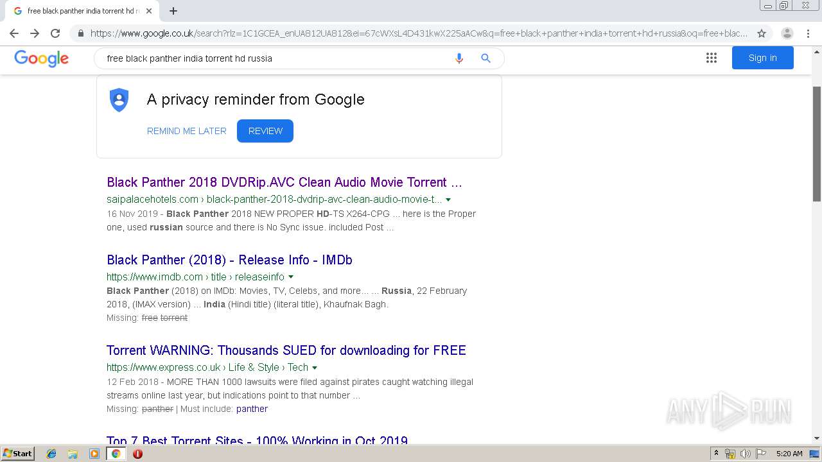Choose REMIND ME LATER for privacy notice

point(187,131)
